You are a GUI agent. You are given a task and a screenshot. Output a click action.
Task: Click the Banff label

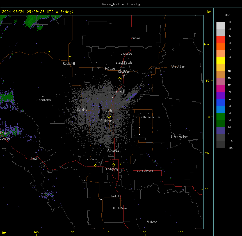(x=35, y=159)
